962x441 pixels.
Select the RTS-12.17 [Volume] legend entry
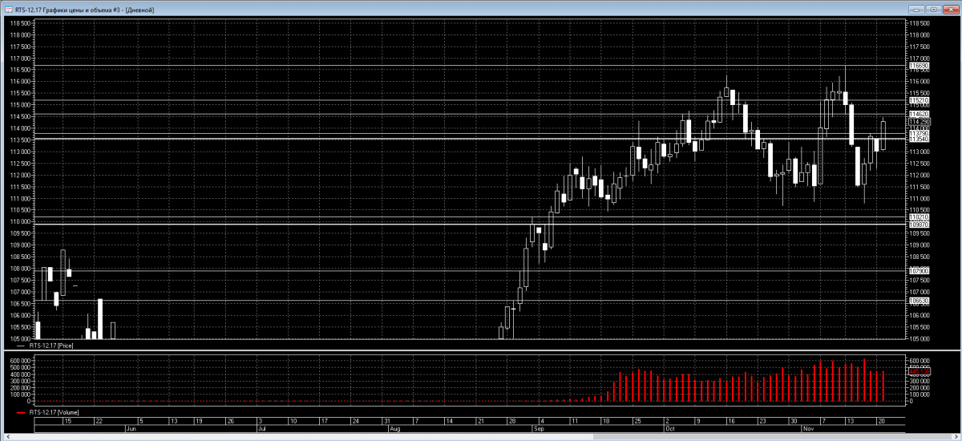tap(53, 412)
